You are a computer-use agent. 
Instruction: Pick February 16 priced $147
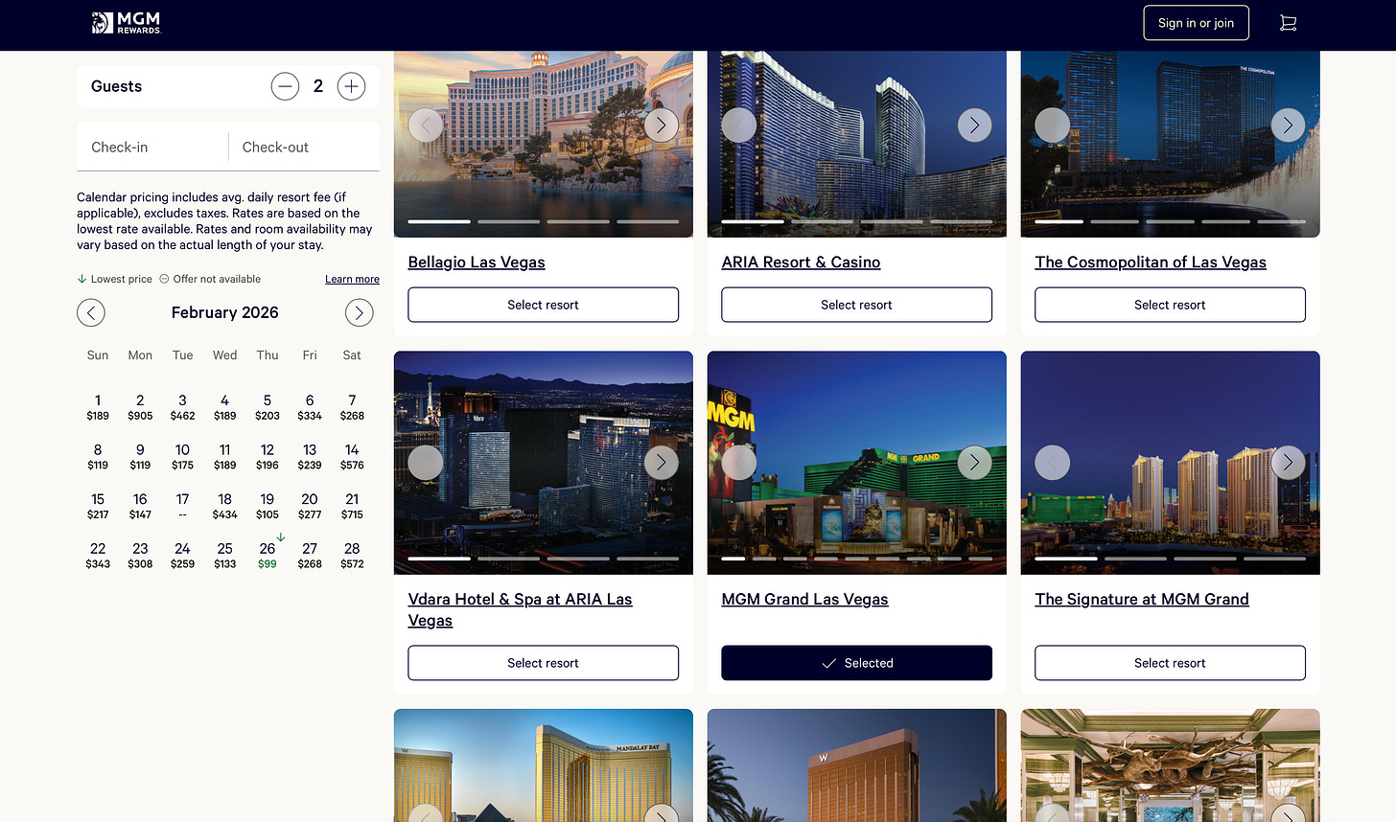coord(140,506)
